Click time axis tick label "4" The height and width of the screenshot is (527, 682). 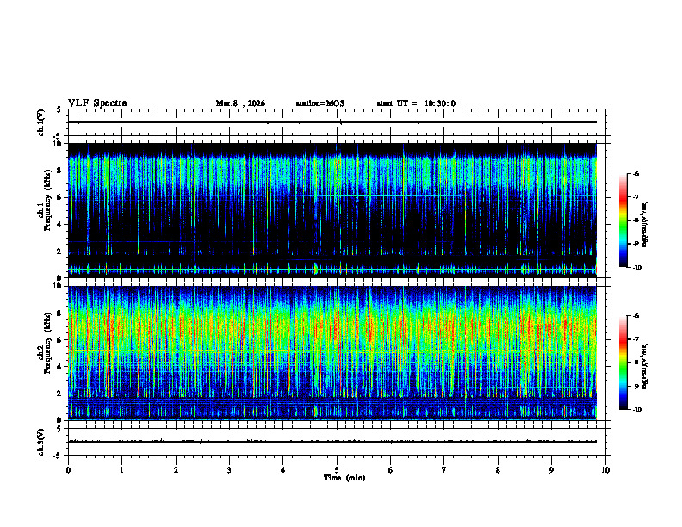[x=283, y=470]
